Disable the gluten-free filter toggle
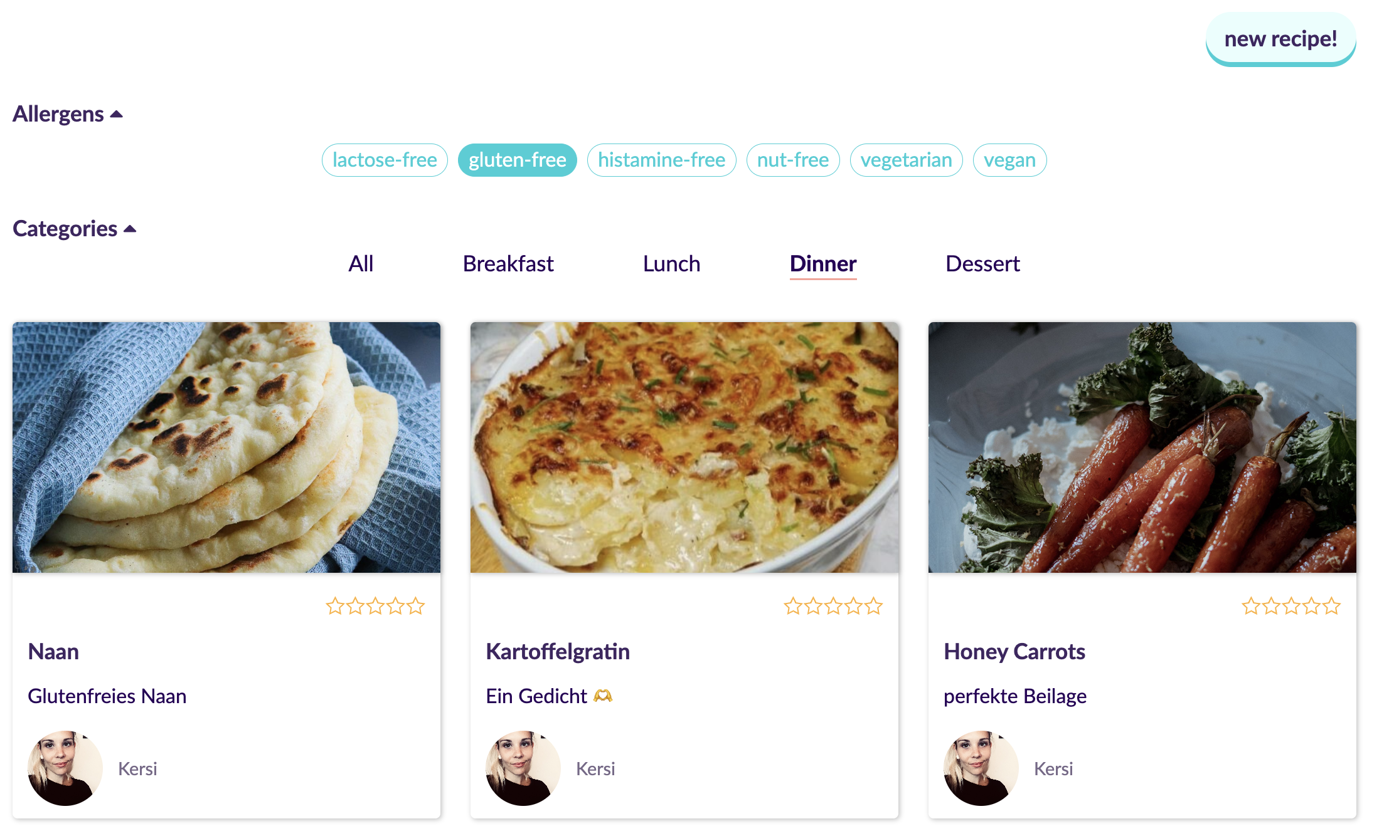The height and width of the screenshot is (836, 1389). [517, 159]
